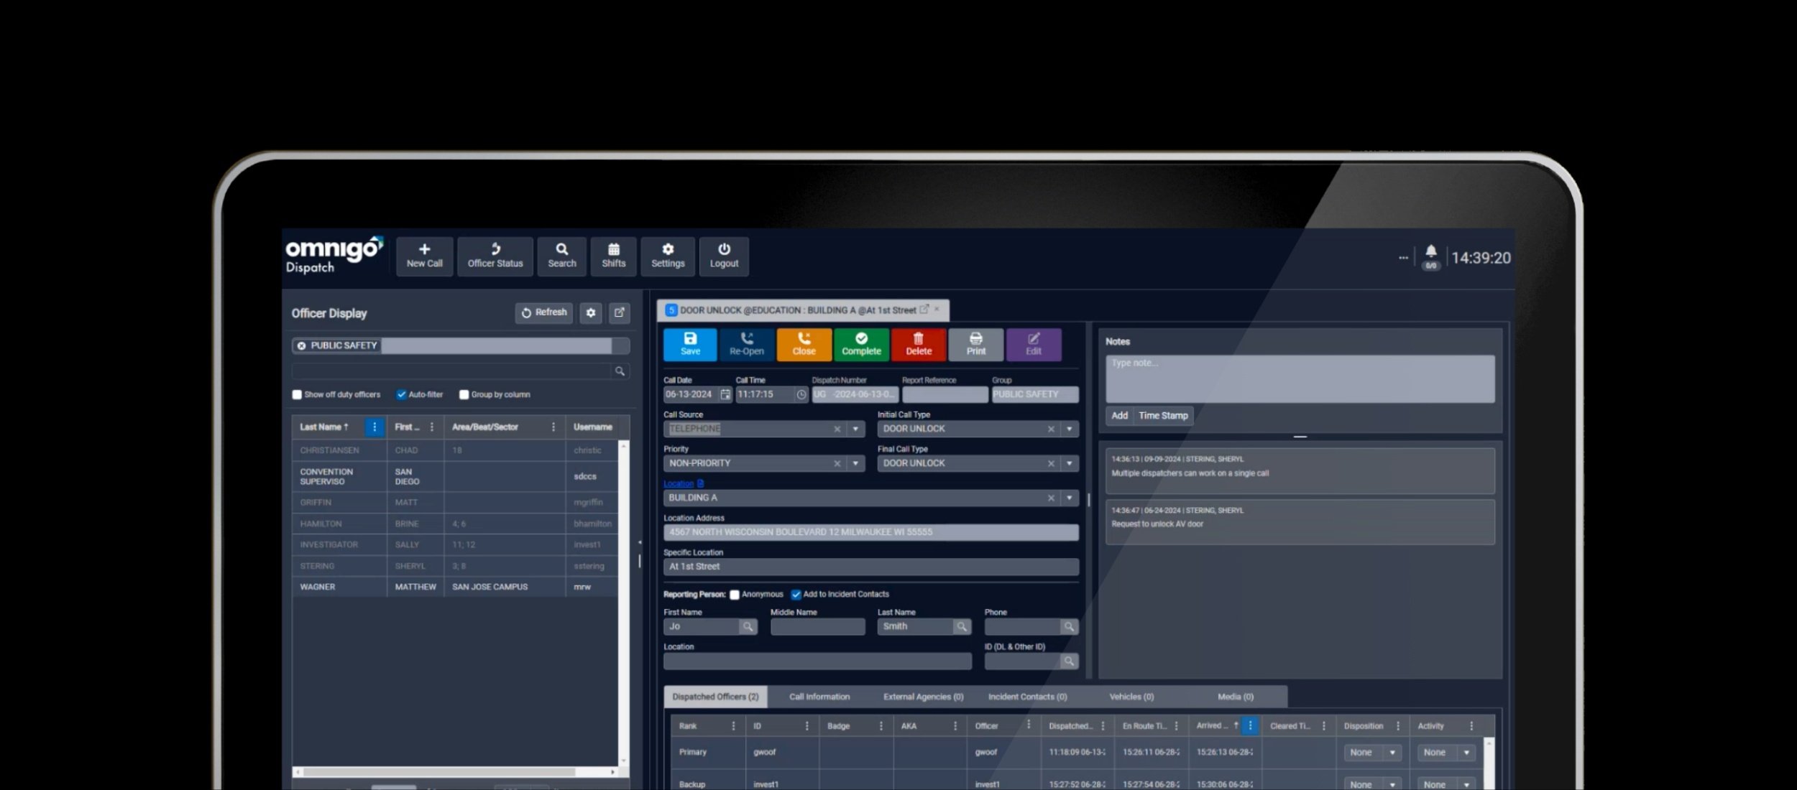1797x790 pixels.
Task: Switch to Call Information tab
Action: coord(818,696)
